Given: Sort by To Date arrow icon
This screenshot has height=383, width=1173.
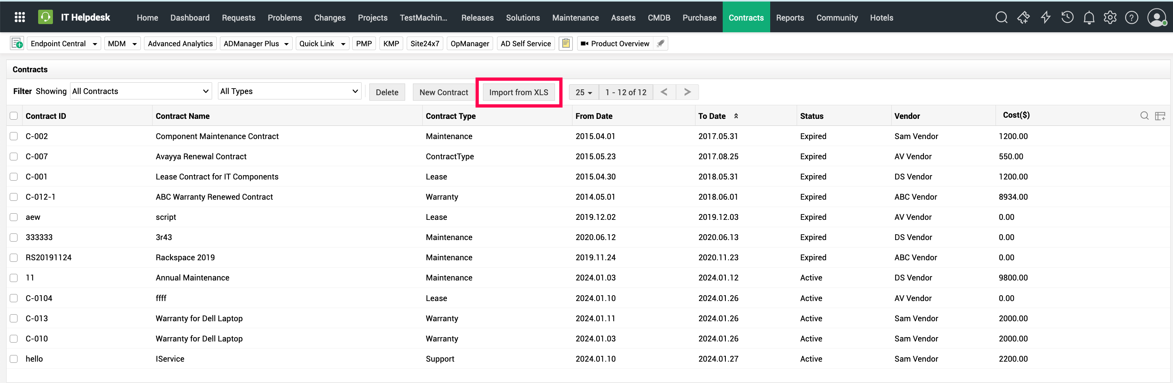Looking at the screenshot, I should pos(736,116).
